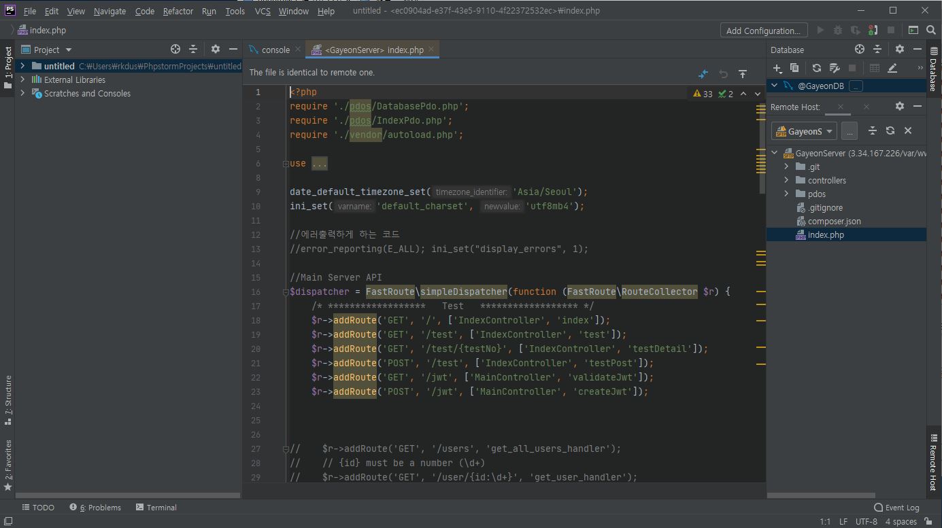The image size is (942, 528).
Task: Click Upload to remote host arrow icon
Action: (x=743, y=73)
